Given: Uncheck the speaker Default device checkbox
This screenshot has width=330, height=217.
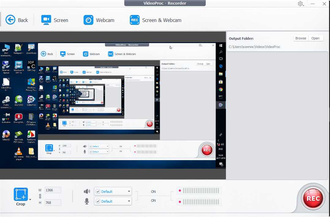Looking at the screenshot, I should pyautogui.click(x=98, y=192).
